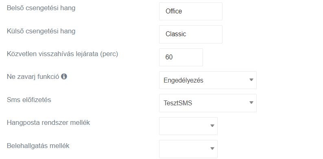Click the Ne zavarj funkció label text
Image resolution: width=323 pixels, height=159 pixels.
pos(33,77)
